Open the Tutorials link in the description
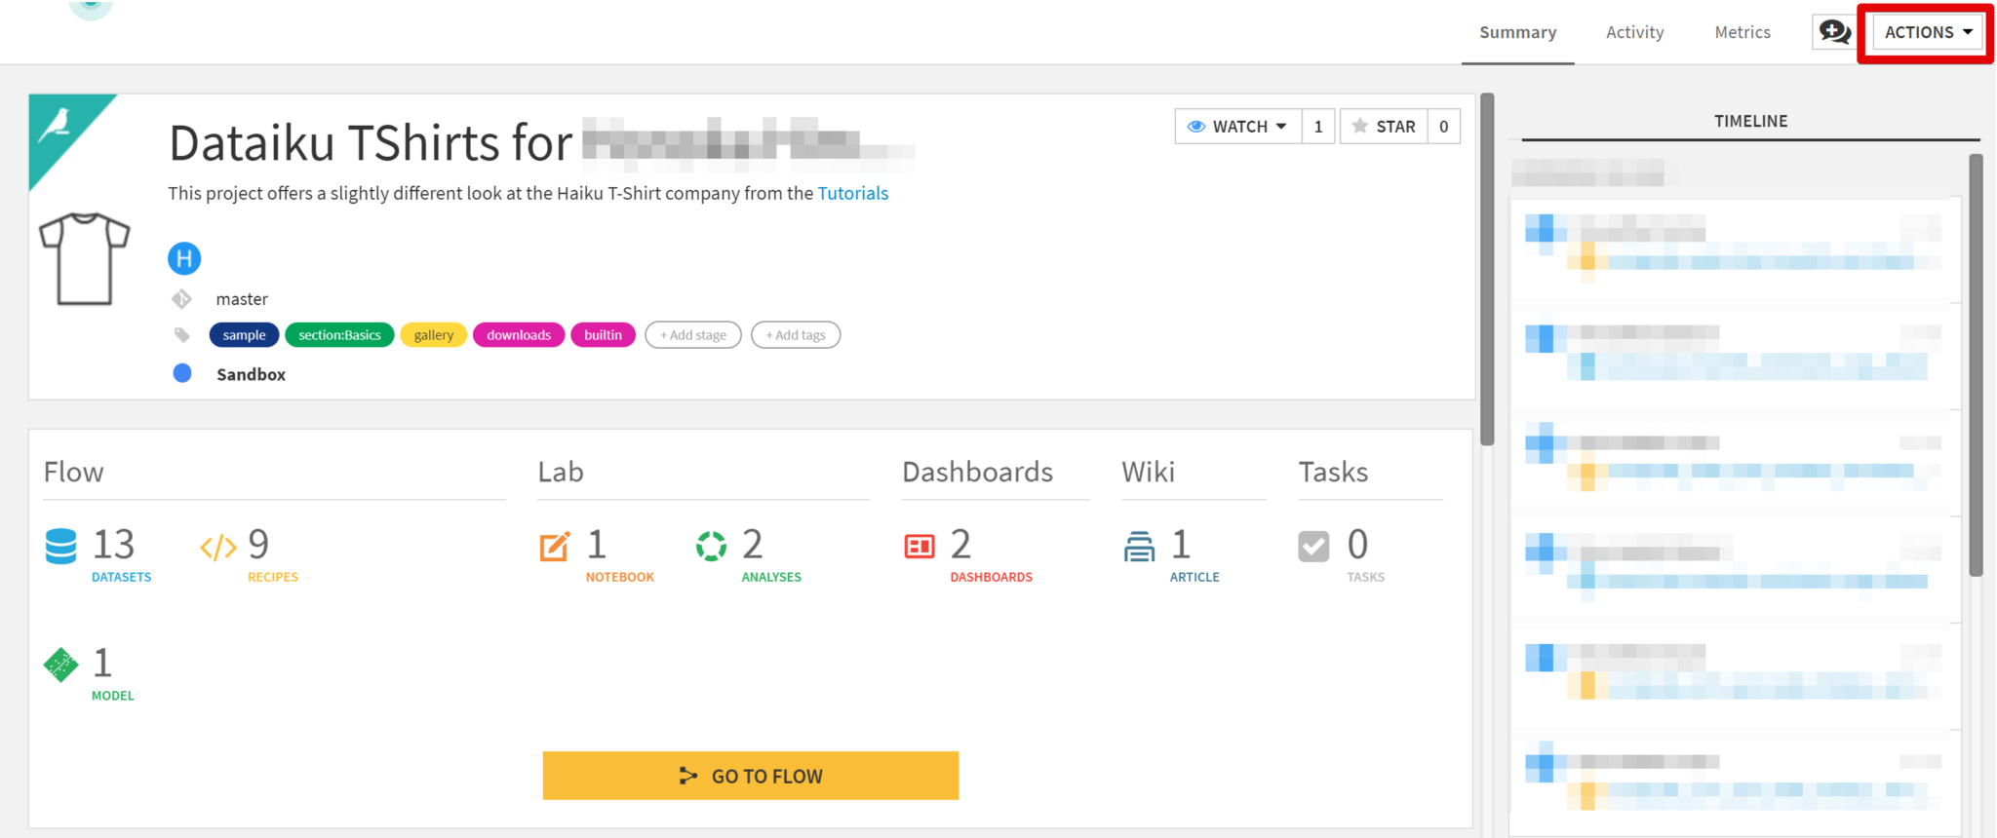 click(852, 193)
